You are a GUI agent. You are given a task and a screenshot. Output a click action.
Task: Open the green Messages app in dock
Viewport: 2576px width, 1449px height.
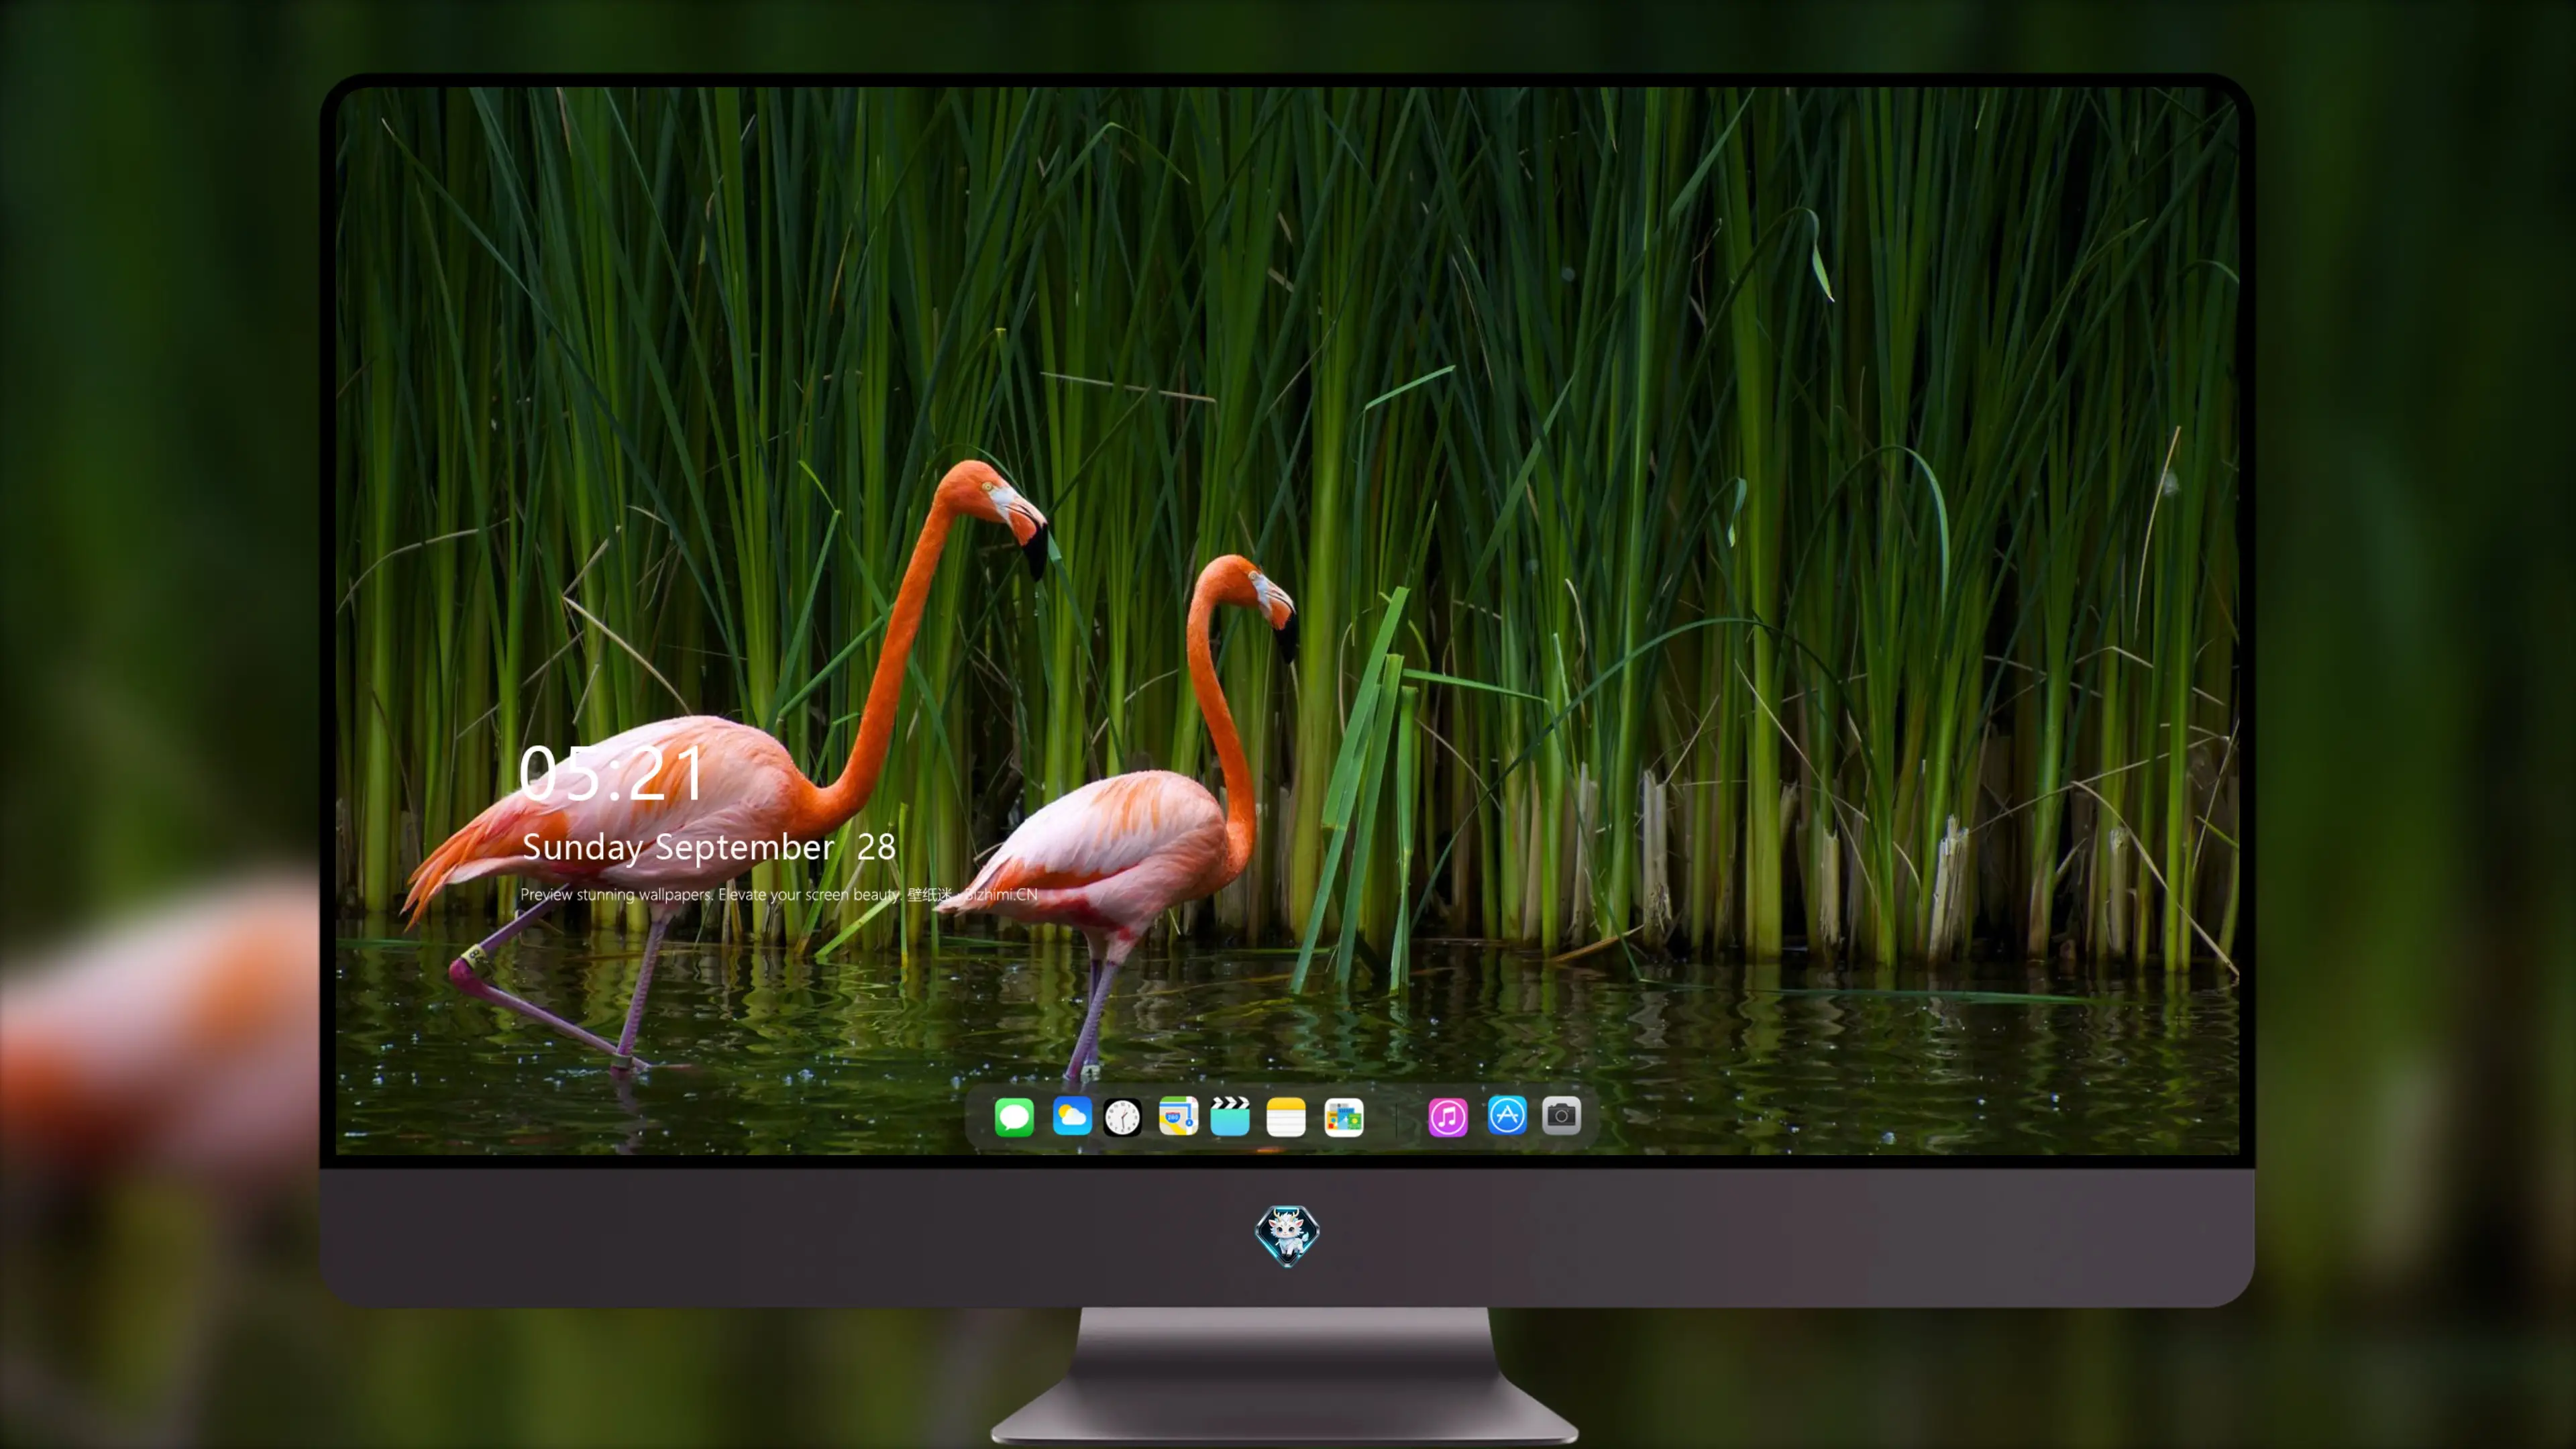coord(1014,1117)
